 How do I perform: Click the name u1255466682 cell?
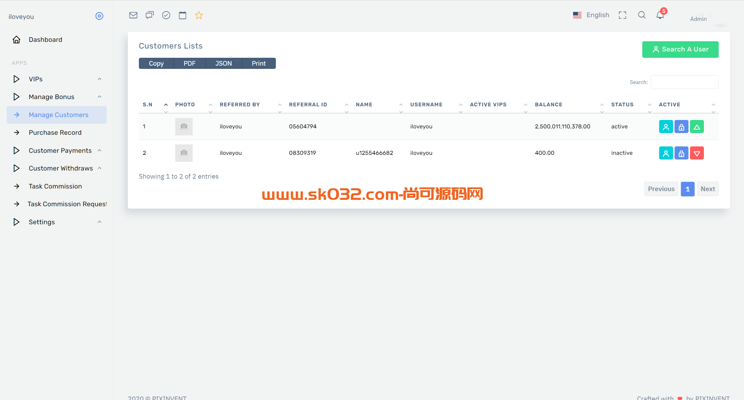click(374, 153)
